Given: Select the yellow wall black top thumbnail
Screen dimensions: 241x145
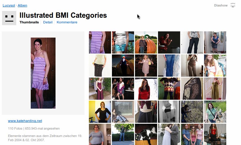Looking at the screenshot, I should pos(100,112).
